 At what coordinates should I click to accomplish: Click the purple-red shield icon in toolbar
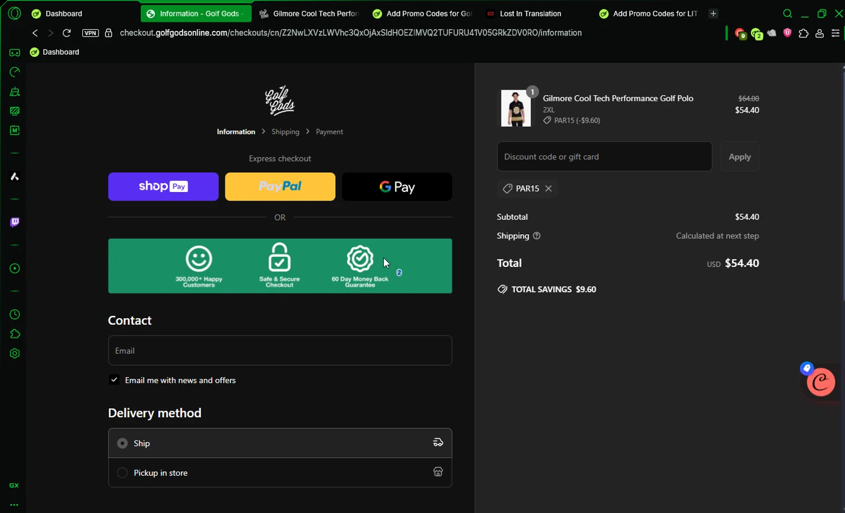point(788,33)
